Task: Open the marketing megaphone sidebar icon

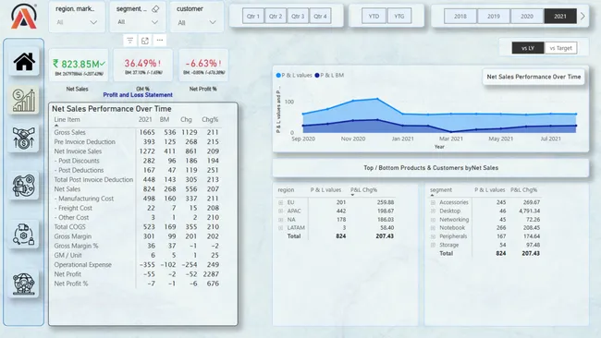Action: pos(24,186)
